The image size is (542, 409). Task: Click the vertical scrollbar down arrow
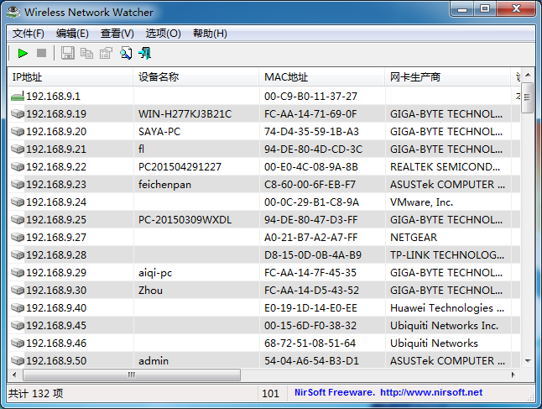(527, 361)
